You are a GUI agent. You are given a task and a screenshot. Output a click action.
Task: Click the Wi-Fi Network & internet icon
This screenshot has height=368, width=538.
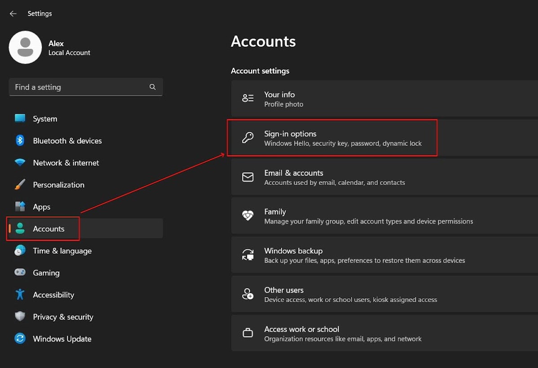click(x=20, y=162)
